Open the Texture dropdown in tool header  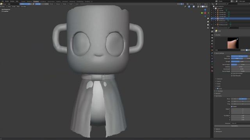coord(58,4)
